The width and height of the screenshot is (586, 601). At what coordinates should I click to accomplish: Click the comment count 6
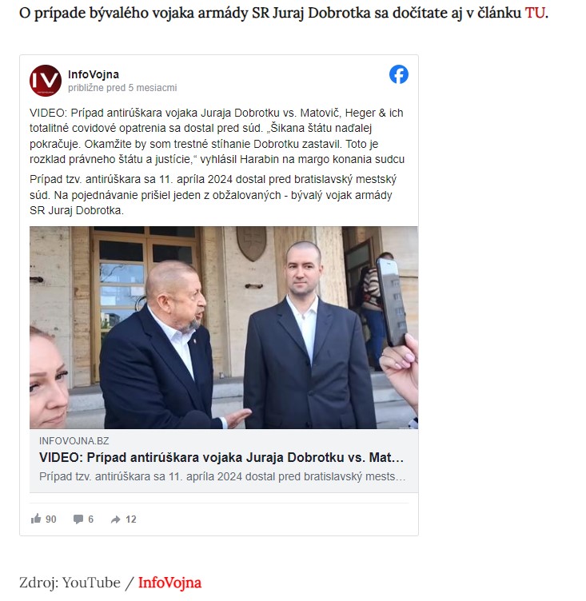91,519
